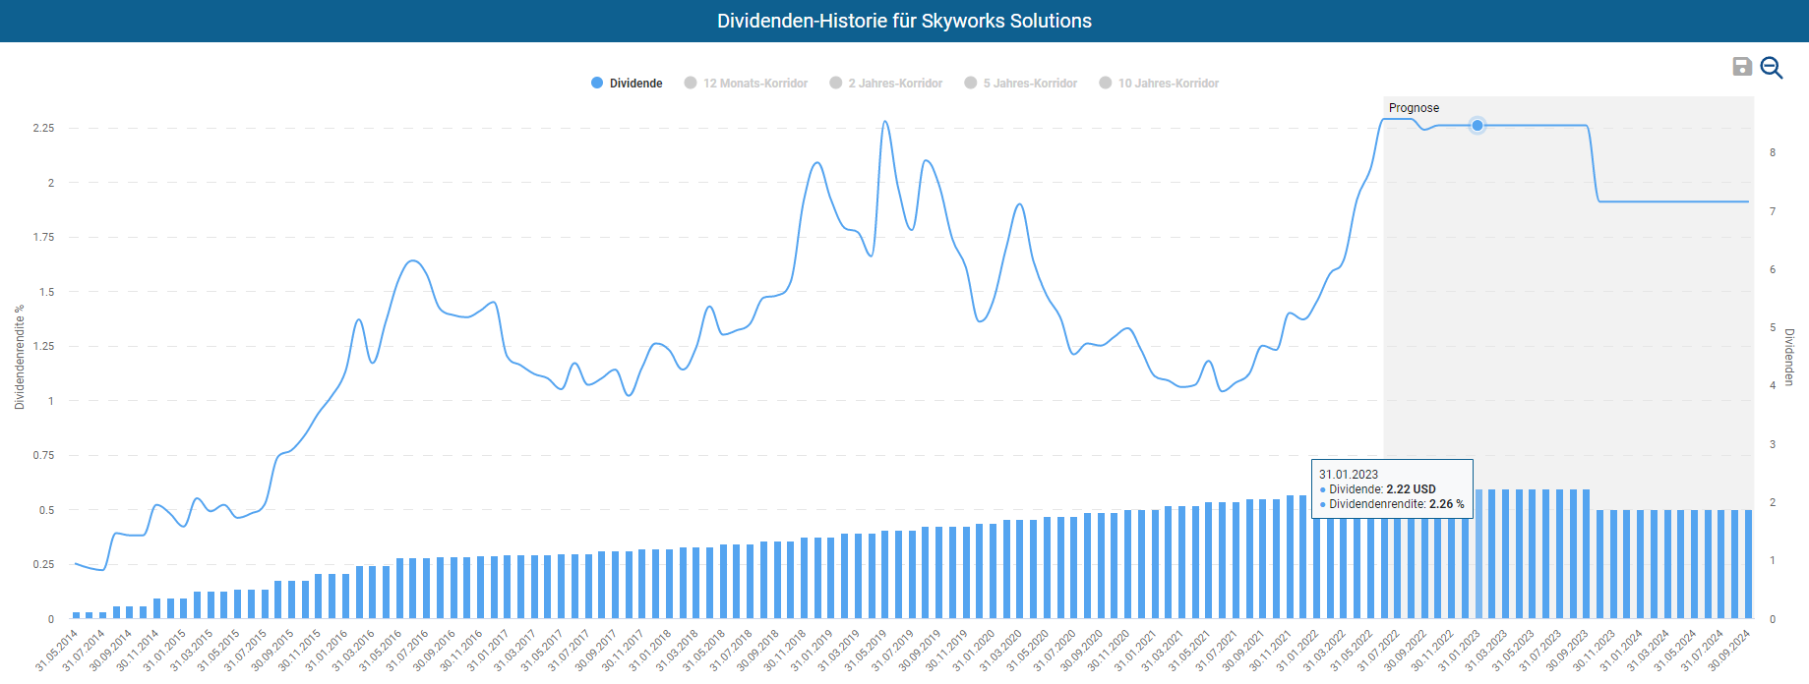Viewport: 1809px width, 684px height.
Task: Click the Dividenden right axis title
Action: [x=1789, y=357]
